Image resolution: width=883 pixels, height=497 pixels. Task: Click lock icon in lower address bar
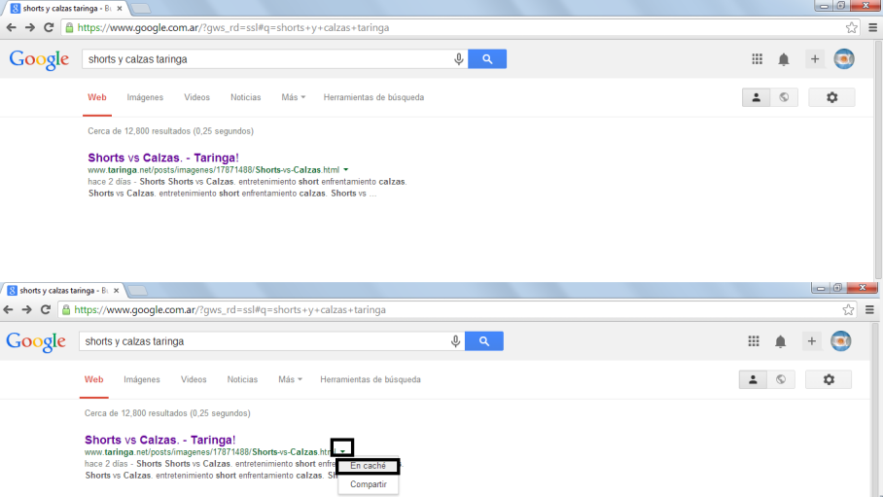(x=66, y=310)
